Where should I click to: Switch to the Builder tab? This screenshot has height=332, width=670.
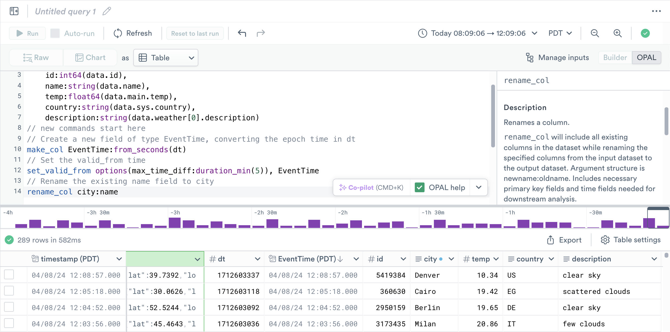pyautogui.click(x=615, y=58)
